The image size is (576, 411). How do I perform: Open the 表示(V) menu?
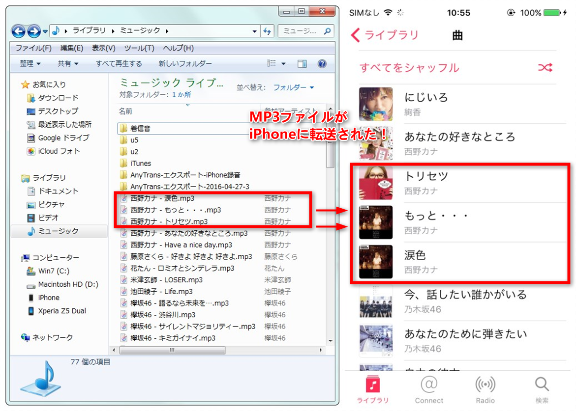click(x=103, y=48)
